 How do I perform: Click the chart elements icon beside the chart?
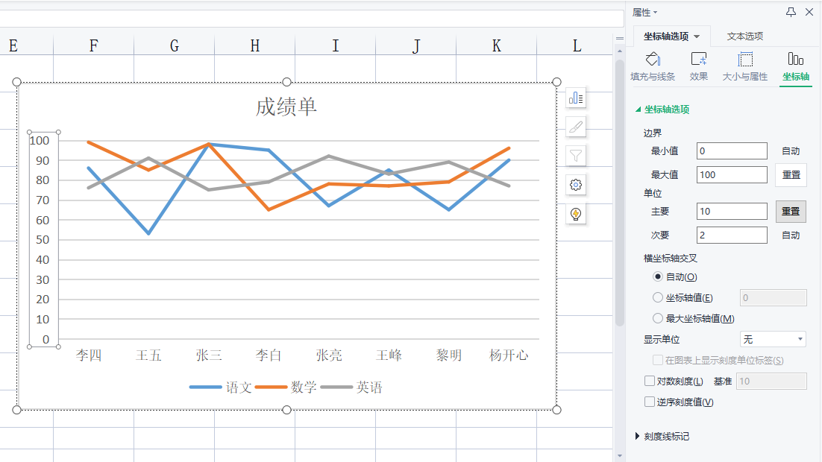coord(575,98)
